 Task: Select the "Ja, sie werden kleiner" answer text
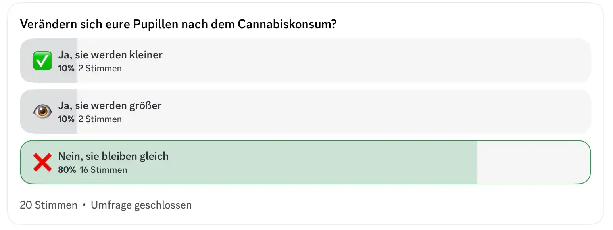coord(110,55)
